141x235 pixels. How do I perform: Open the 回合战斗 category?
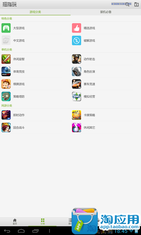[x=32, y=127]
